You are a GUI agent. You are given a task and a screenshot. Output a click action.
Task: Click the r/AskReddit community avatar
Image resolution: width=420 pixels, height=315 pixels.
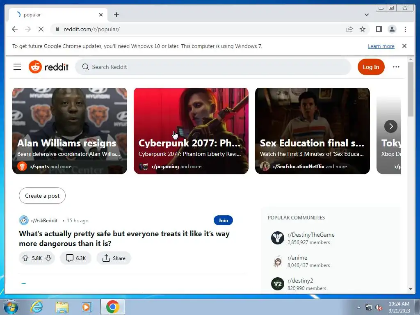(23, 220)
